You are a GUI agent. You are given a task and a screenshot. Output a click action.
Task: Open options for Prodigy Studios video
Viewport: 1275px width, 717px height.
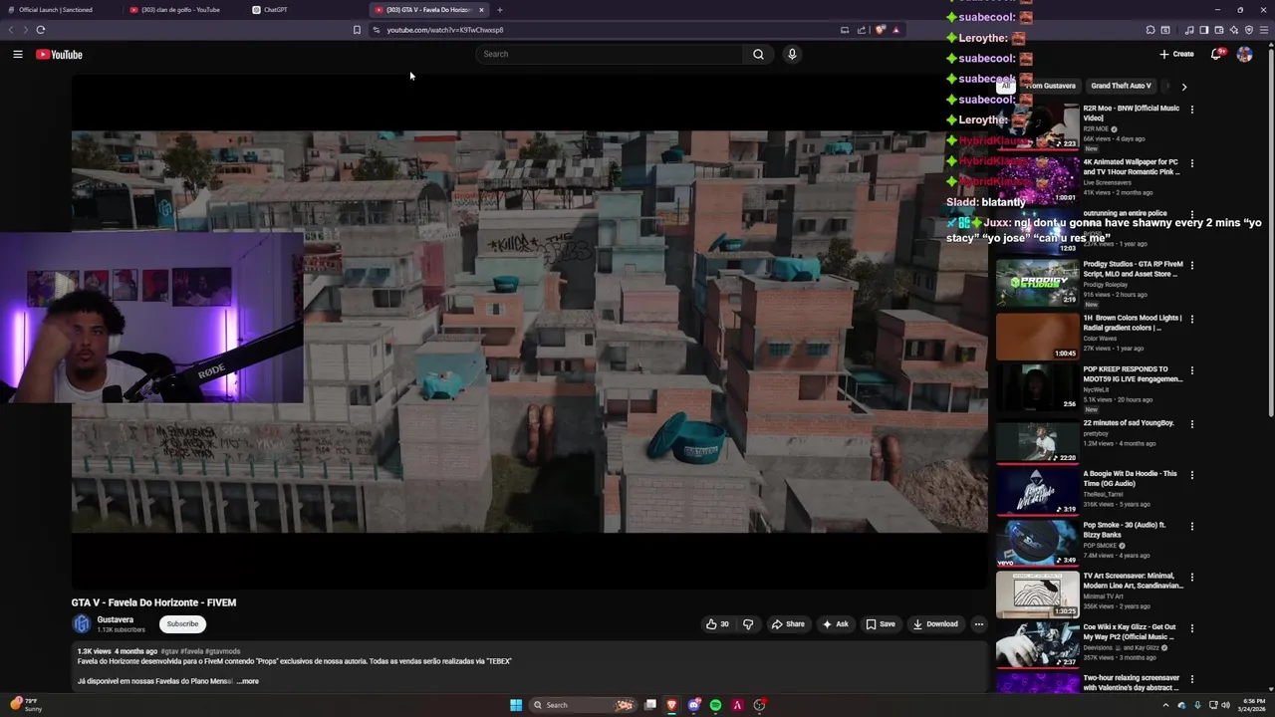click(1191, 266)
